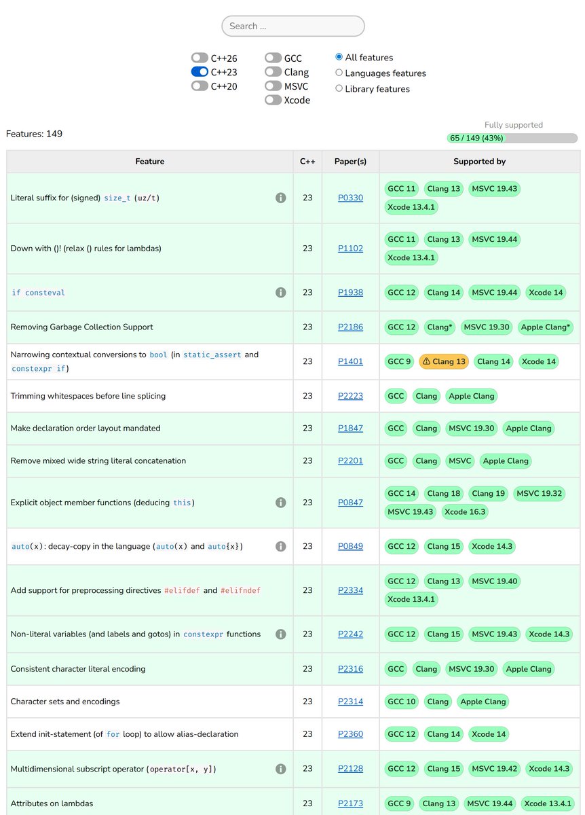The width and height of the screenshot is (585, 815).
Task: Open the info icon next to if consteval
Action: pos(280,292)
